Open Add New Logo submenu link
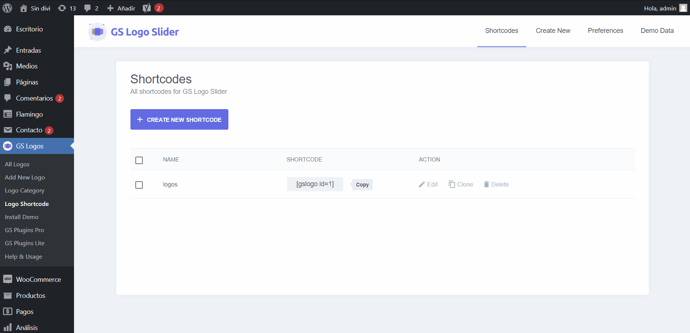The image size is (690, 333). (x=25, y=178)
